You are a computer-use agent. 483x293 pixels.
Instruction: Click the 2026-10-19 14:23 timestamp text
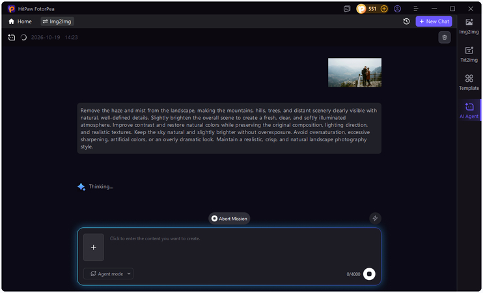click(54, 37)
